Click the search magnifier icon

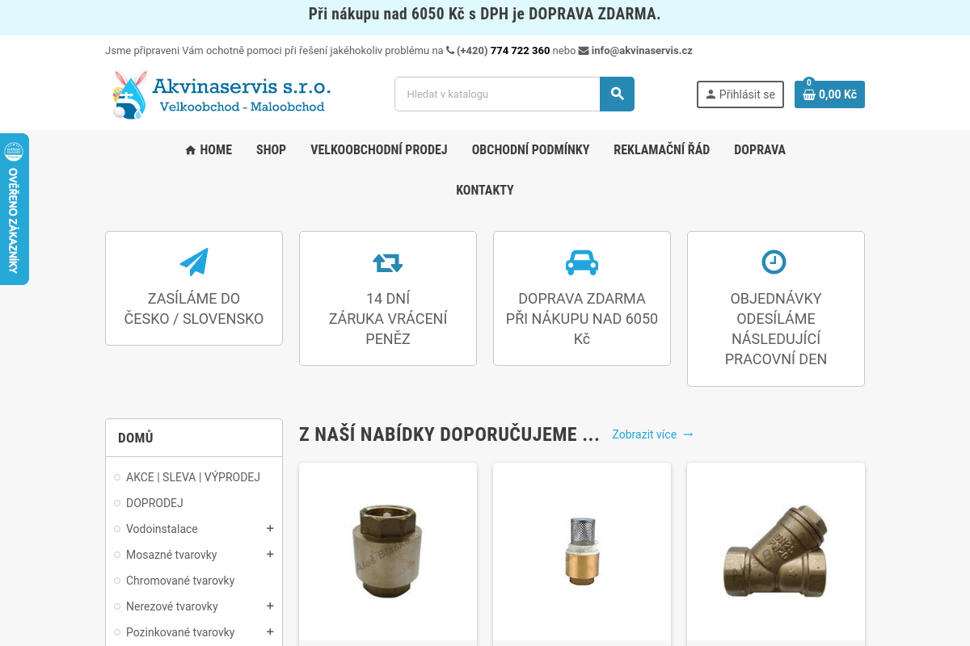[616, 94]
